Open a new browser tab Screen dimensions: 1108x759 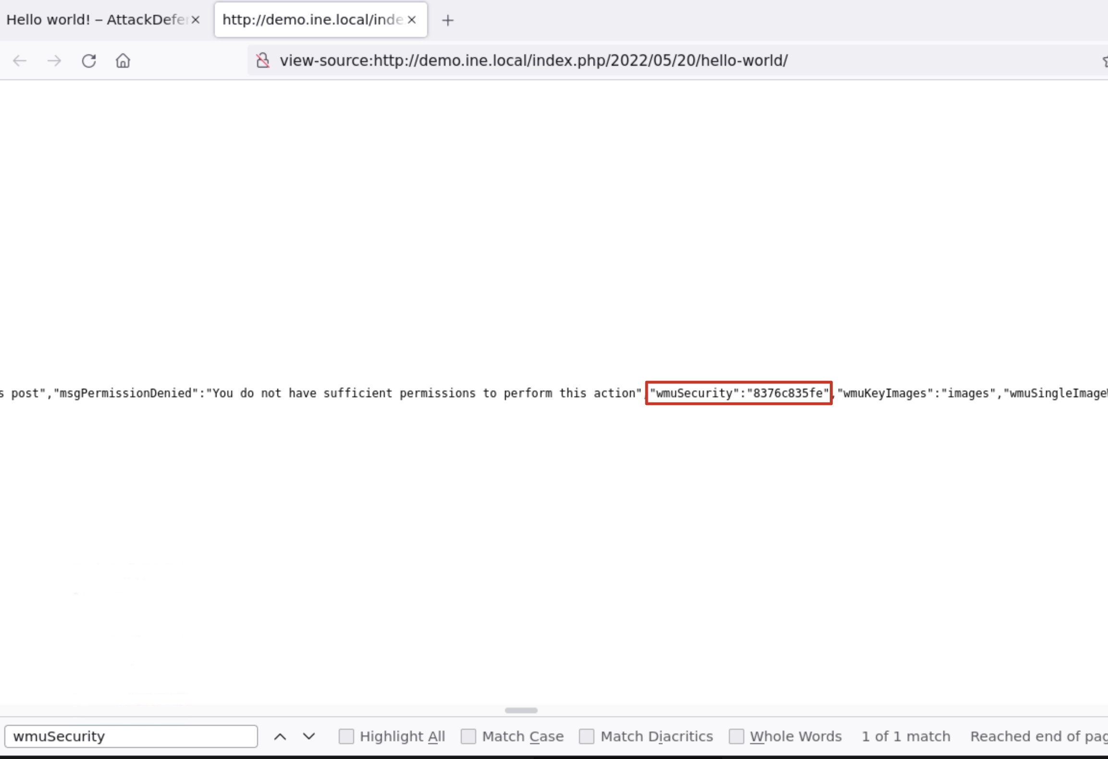[447, 20]
